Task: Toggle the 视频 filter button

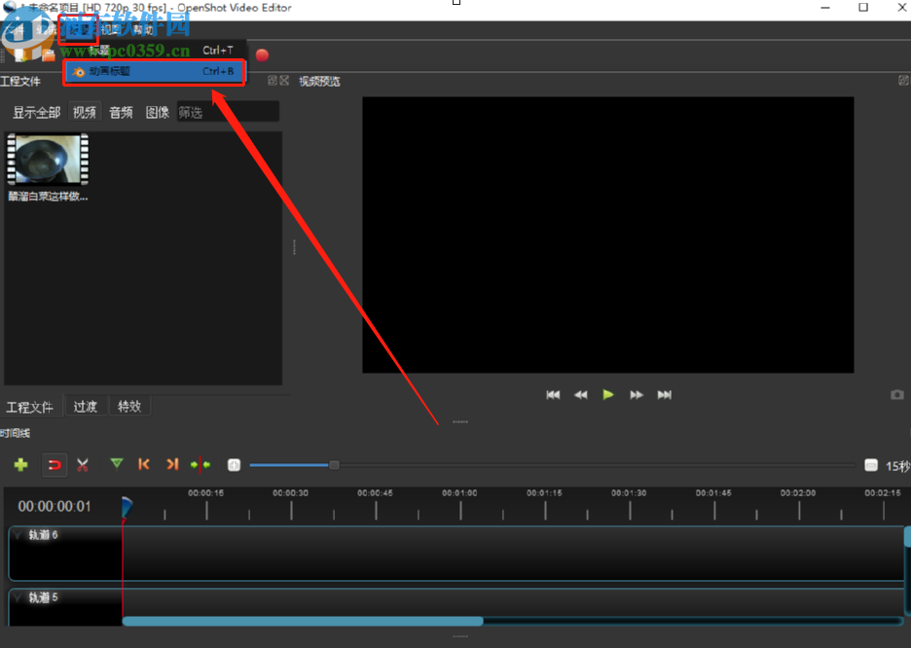Action: pyautogui.click(x=85, y=112)
